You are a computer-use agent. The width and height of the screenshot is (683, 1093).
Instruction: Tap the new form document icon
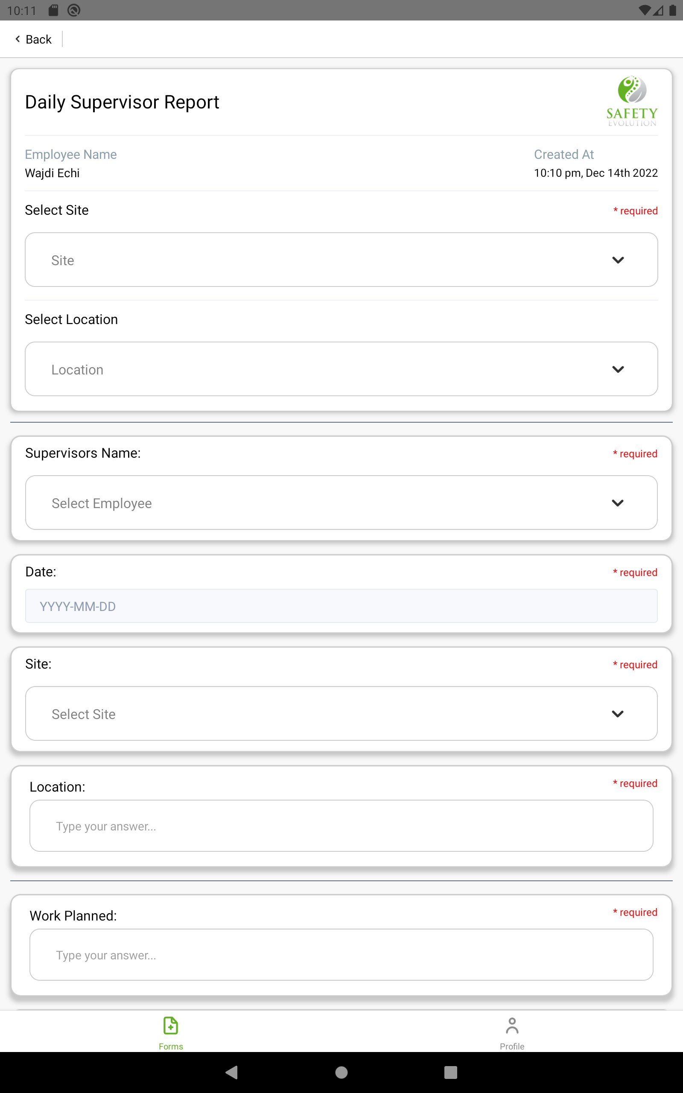tap(170, 1026)
